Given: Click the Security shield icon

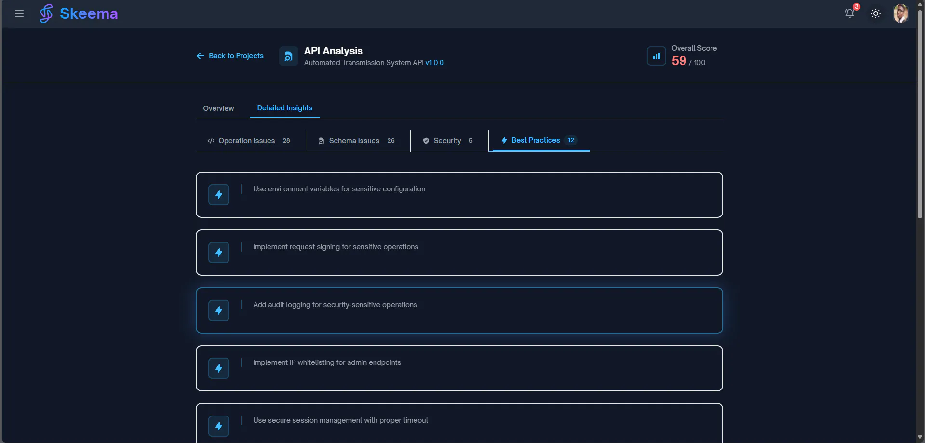Looking at the screenshot, I should (x=426, y=141).
